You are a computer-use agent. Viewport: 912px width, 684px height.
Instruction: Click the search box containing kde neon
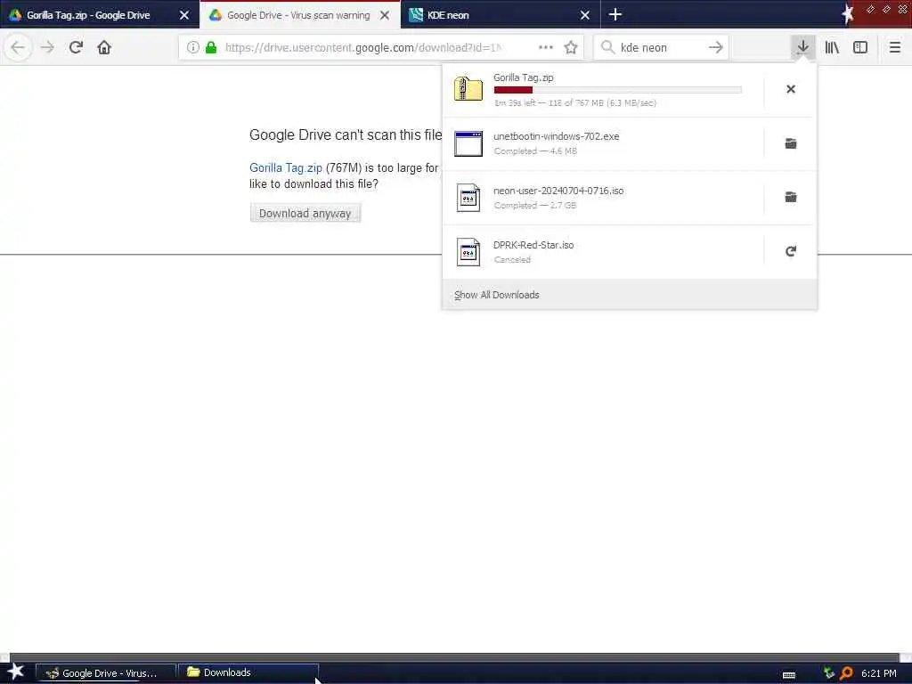pyautogui.click(x=661, y=47)
